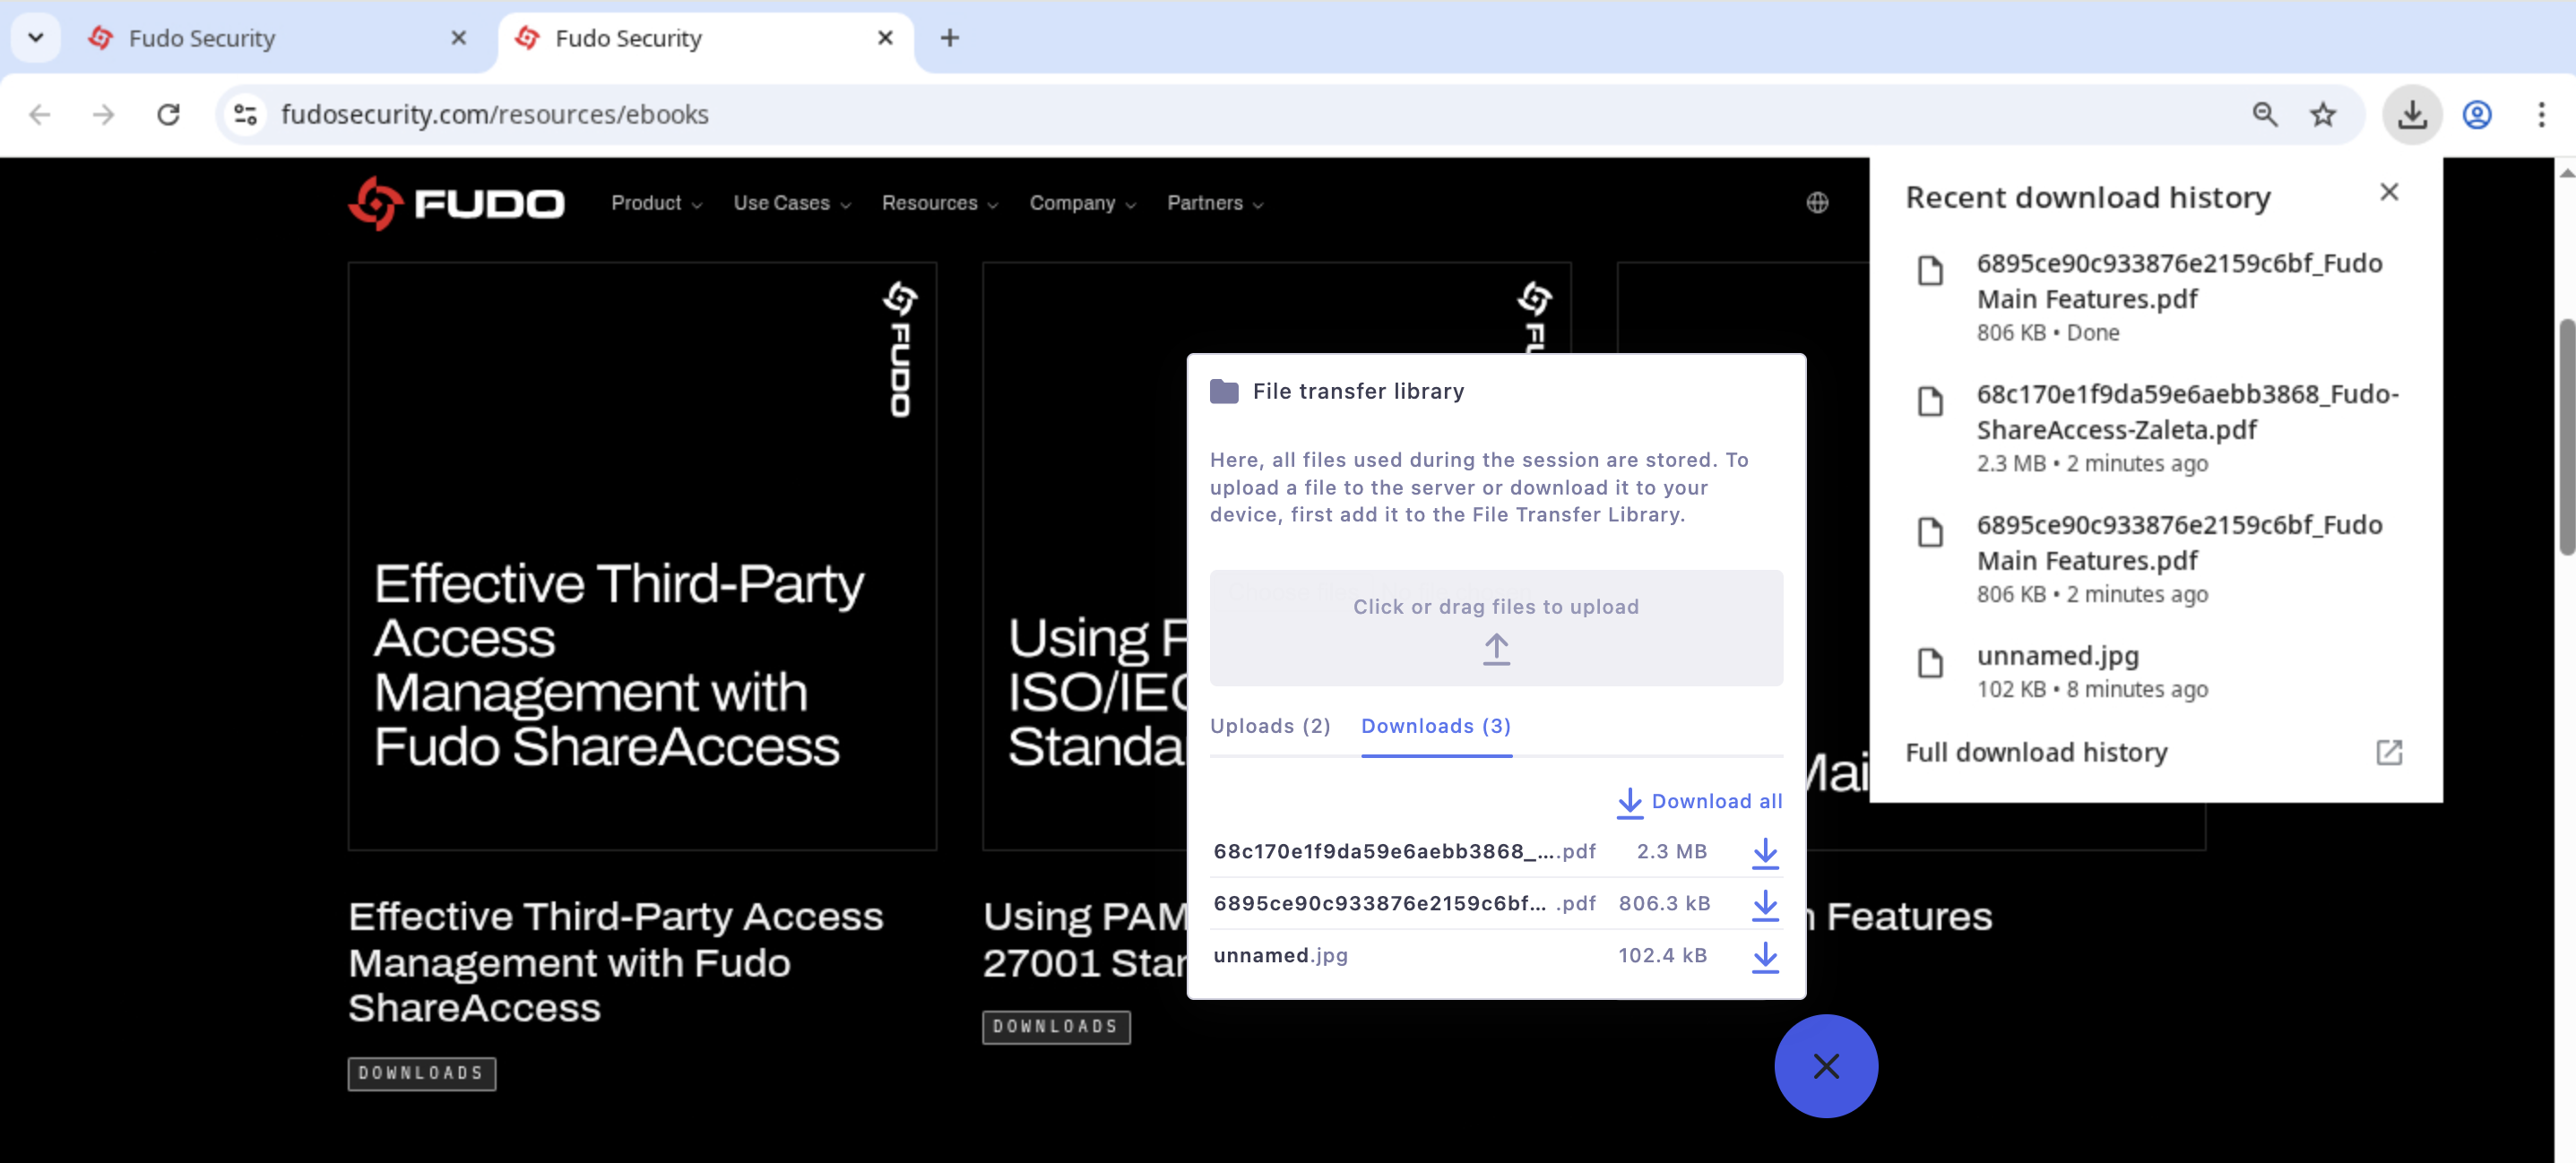Open the Chrome three-dot menu
2576x1163 pixels.
2541,115
